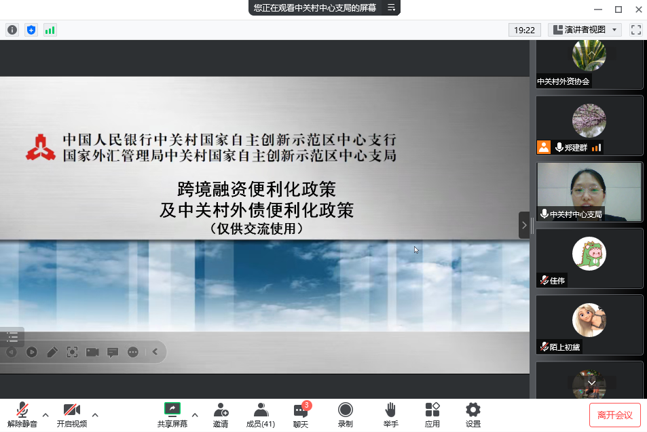Image resolution: width=647 pixels, height=432 pixels.
Task: Select the 陌上初黛 participant tile
Action: [589, 324]
